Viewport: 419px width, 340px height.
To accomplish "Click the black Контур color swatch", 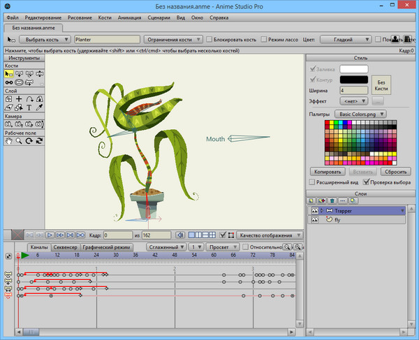I will (x=353, y=80).
